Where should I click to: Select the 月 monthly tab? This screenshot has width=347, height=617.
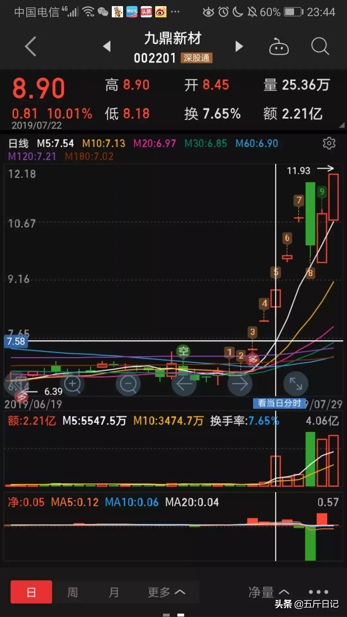tap(114, 592)
